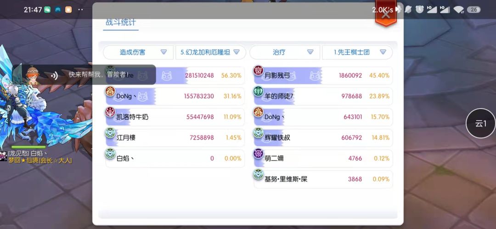Select healing value 4766

point(355,158)
